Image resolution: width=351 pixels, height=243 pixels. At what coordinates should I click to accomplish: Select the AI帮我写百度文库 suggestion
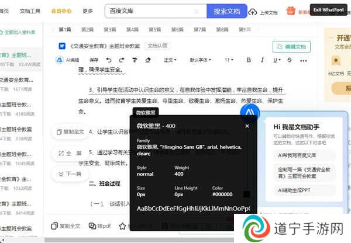coord(304,155)
